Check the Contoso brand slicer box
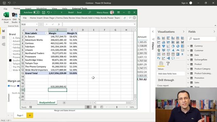The height and width of the screenshot is (122, 217). (10, 44)
